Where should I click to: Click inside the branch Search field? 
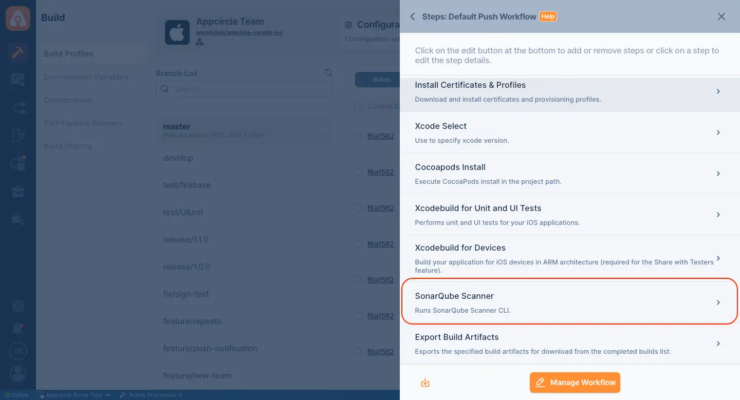(244, 89)
